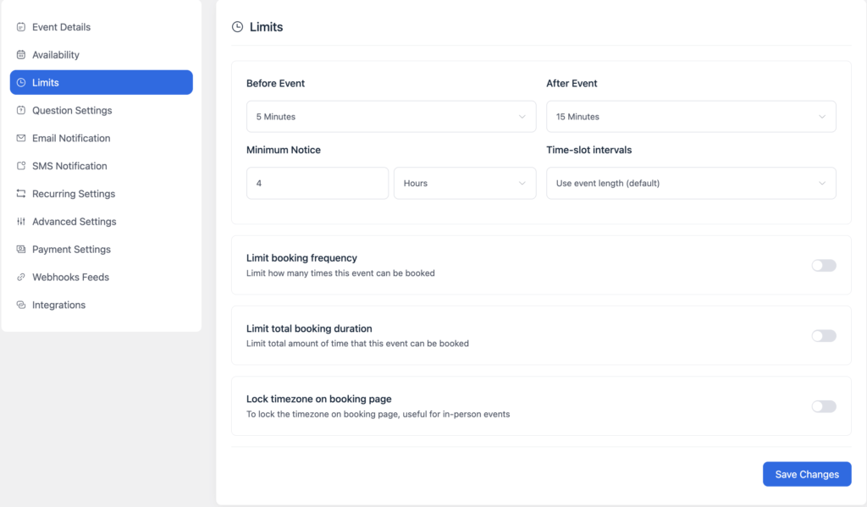Viewport: 867px width, 507px height.
Task: Expand the Time-slot intervals dropdown
Action: click(691, 183)
